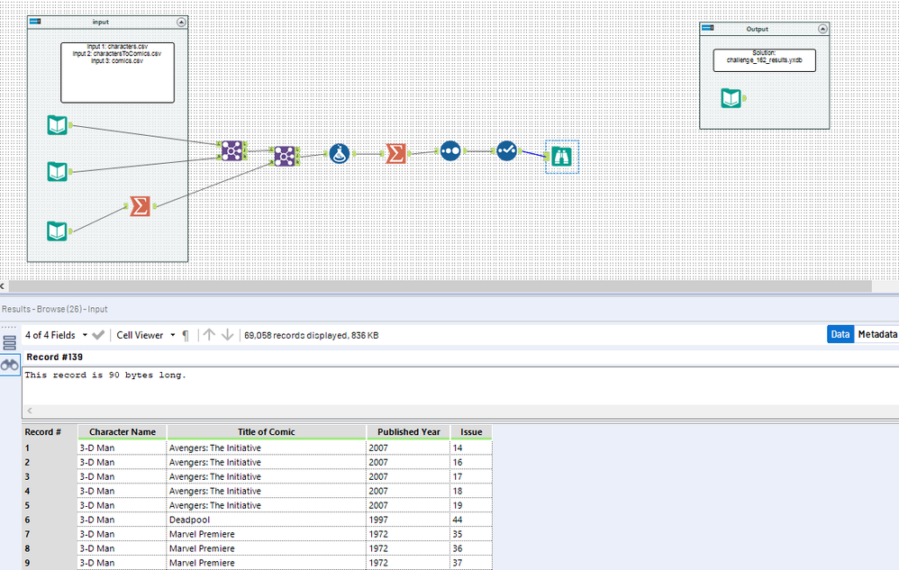Viewport: 899px width, 570px height.
Task: Open the 4 of 4 Fields dropdown
Action: [56, 335]
